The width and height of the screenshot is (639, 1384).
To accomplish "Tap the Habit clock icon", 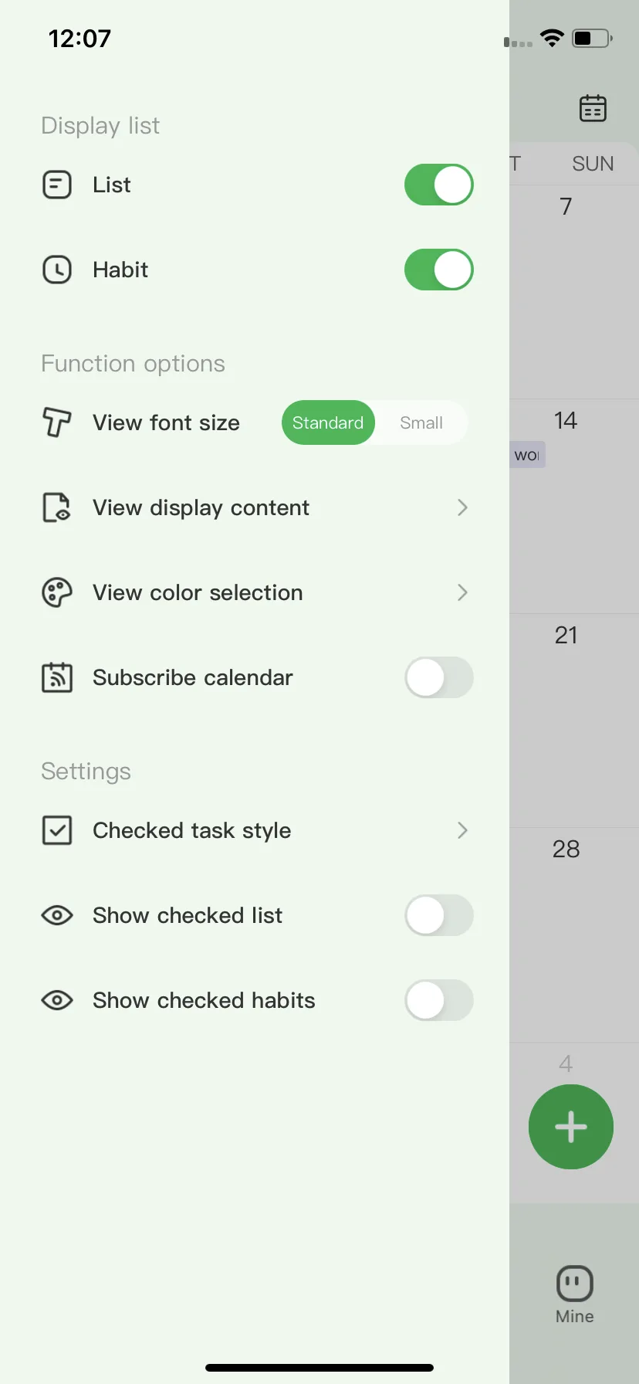I will [57, 270].
